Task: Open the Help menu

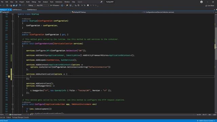Action: tap(73, 2)
